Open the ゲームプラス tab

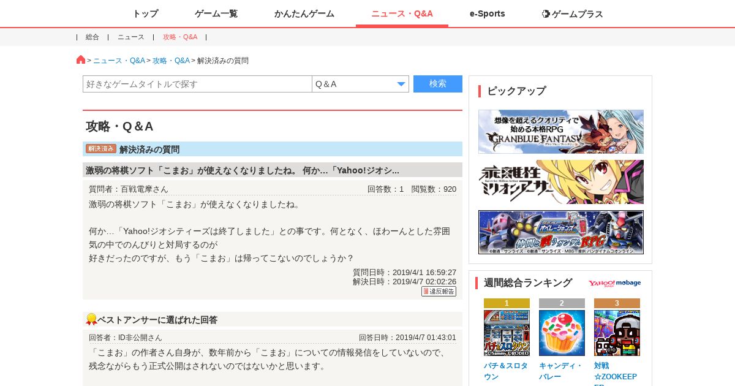point(573,13)
